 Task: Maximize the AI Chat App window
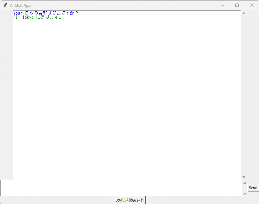237,5
